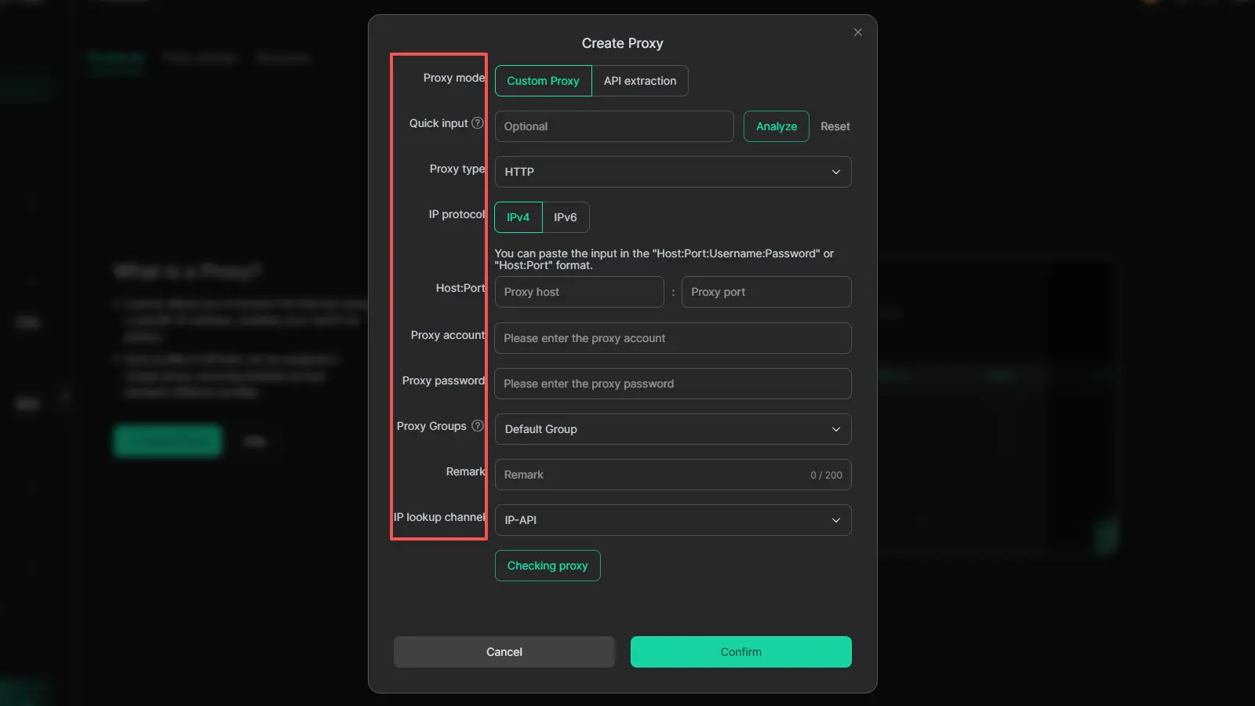Open the IP lookup channel dropdown
1255x706 pixels.
pos(672,520)
